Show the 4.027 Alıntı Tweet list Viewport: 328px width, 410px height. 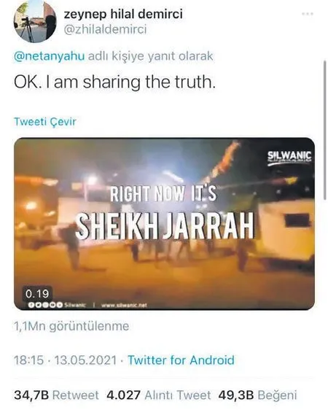[x=158, y=395]
